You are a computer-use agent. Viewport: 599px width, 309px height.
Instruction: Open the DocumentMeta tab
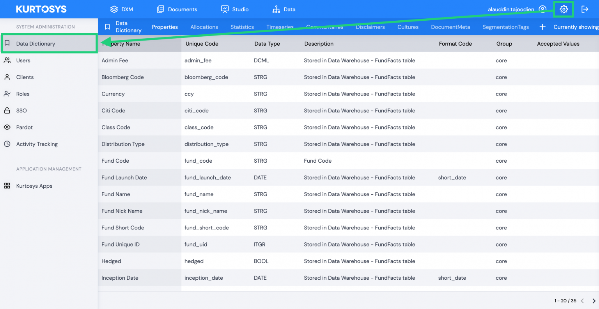point(450,27)
